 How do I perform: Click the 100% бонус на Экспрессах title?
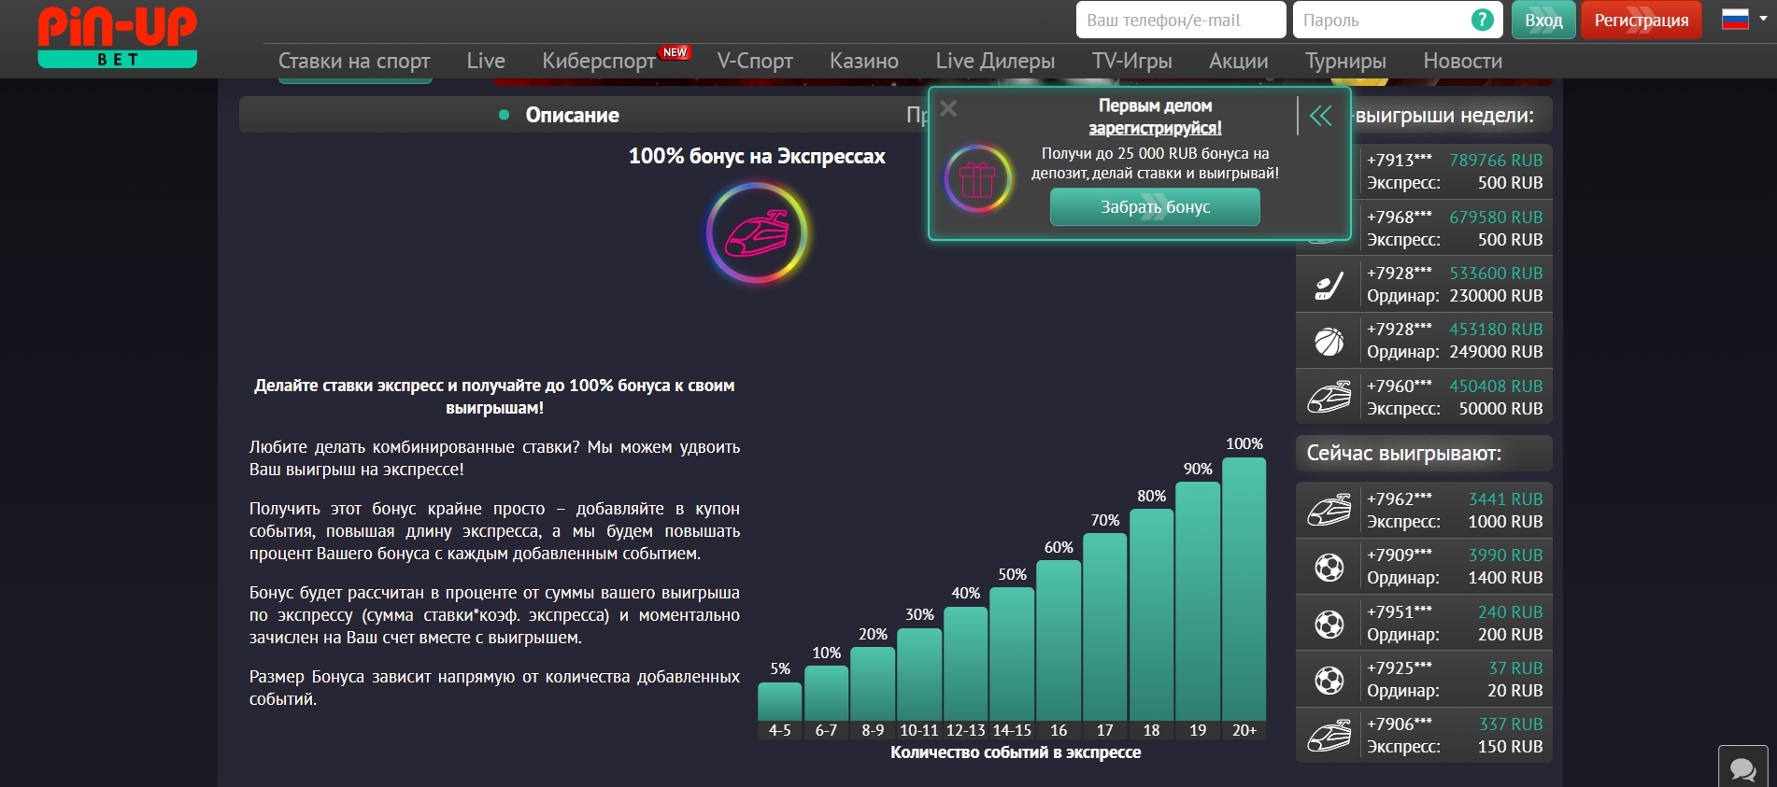(757, 156)
